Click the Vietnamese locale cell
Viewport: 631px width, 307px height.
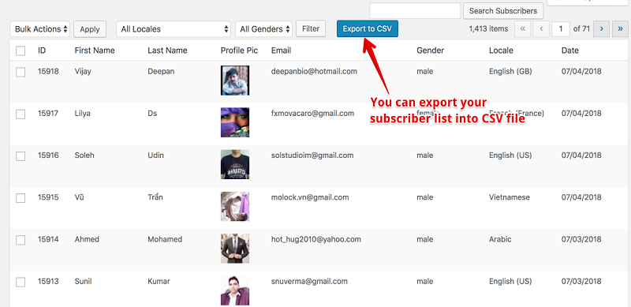[x=510, y=197]
